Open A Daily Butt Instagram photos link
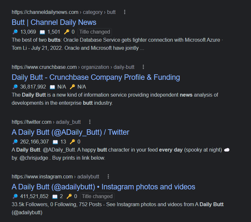This screenshot has width=251, height=222. 103,187
